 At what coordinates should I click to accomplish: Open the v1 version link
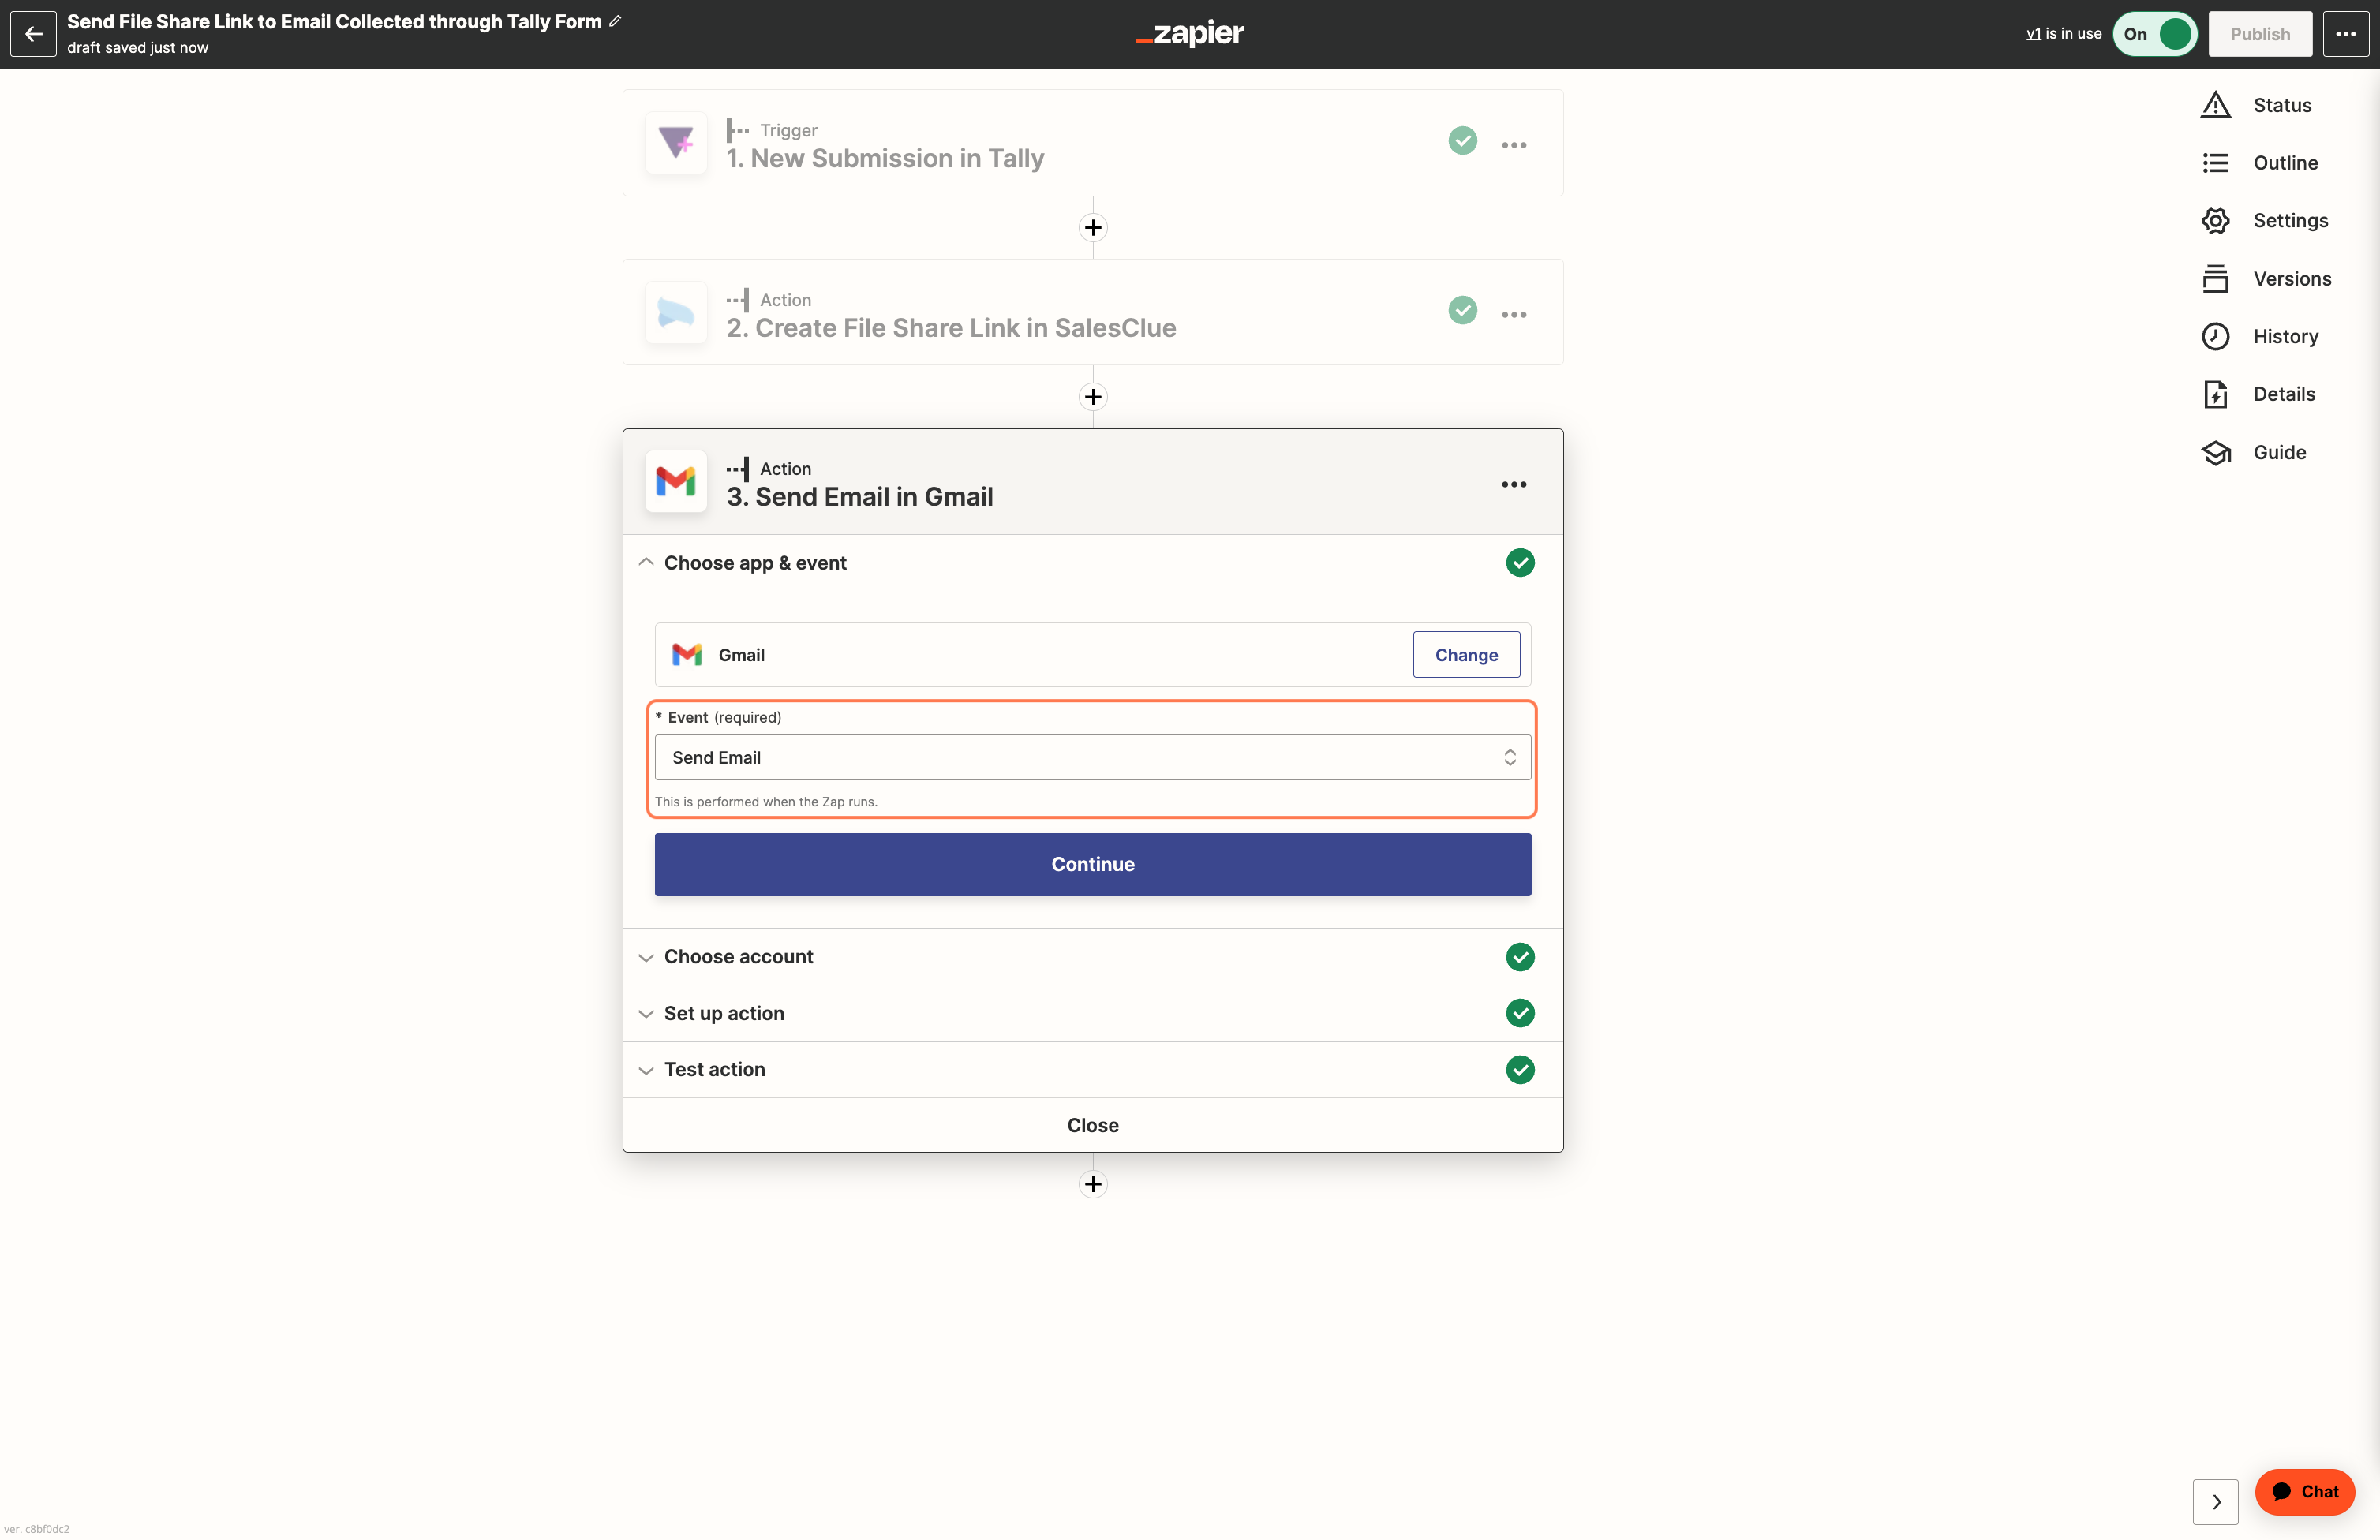tap(2033, 33)
